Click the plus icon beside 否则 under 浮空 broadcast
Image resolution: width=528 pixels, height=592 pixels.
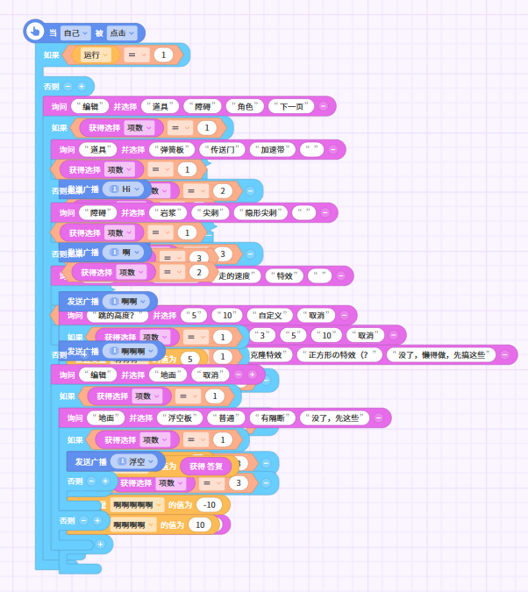(105, 481)
